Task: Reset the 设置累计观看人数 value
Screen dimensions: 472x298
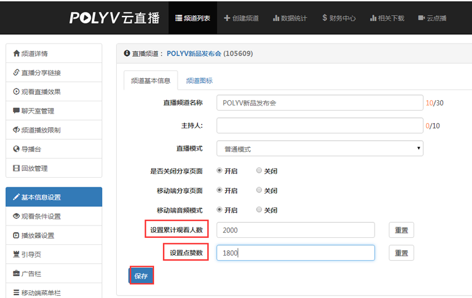Action: (x=401, y=230)
